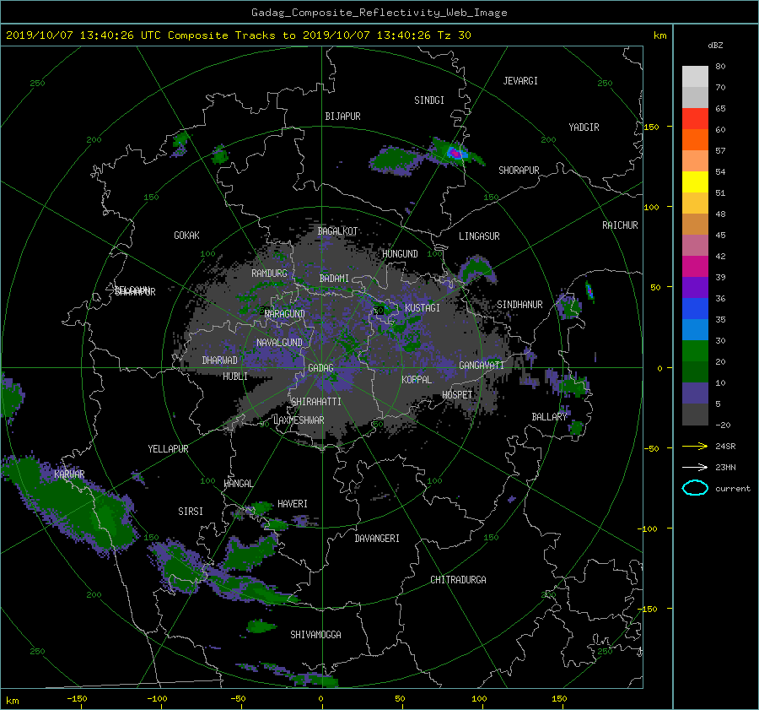Click the RAMDURG city label
The image size is (759, 710).
click(269, 274)
